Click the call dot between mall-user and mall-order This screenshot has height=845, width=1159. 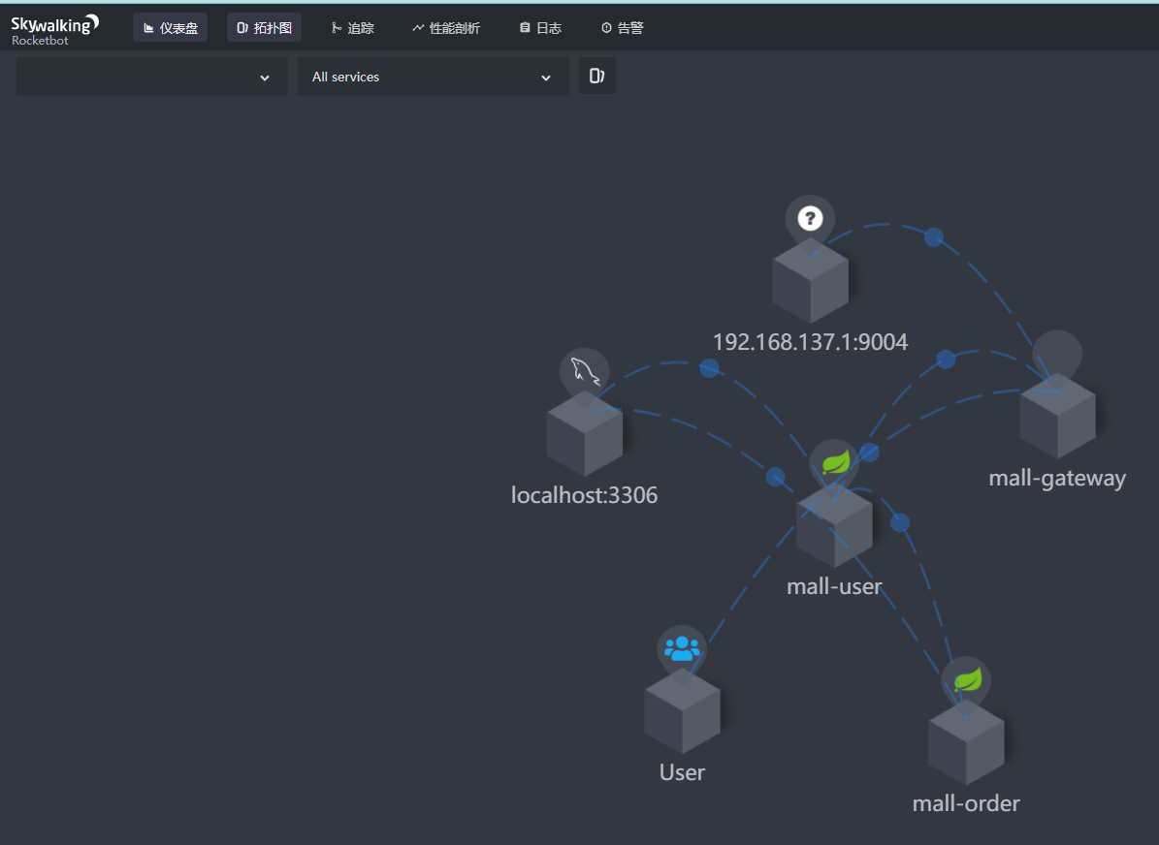899,523
